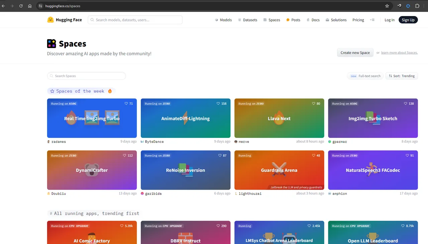Open Docs in top navigation
This screenshot has width=428, height=244.
[313, 20]
